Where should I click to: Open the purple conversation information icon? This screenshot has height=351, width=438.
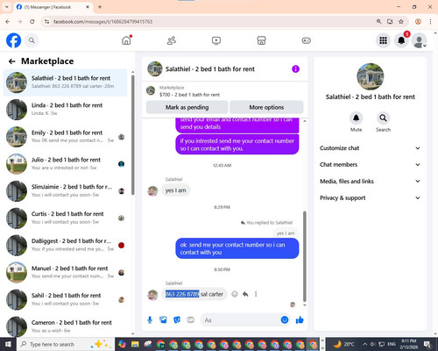click(x=295, y=69)
